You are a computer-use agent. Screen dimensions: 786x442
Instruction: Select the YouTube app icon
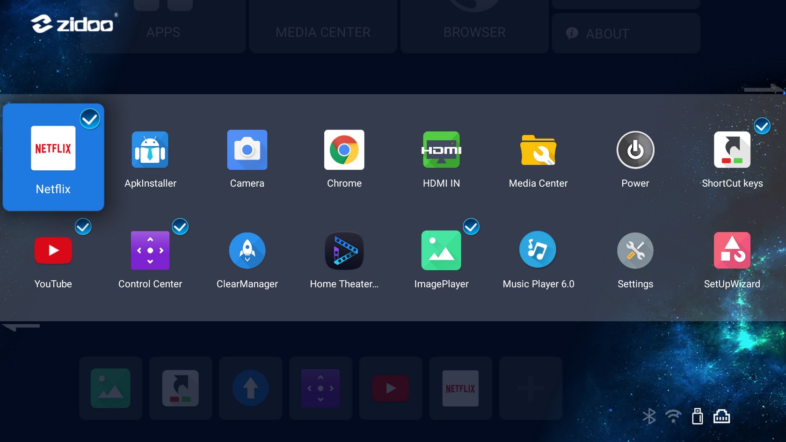coord(53,250)
